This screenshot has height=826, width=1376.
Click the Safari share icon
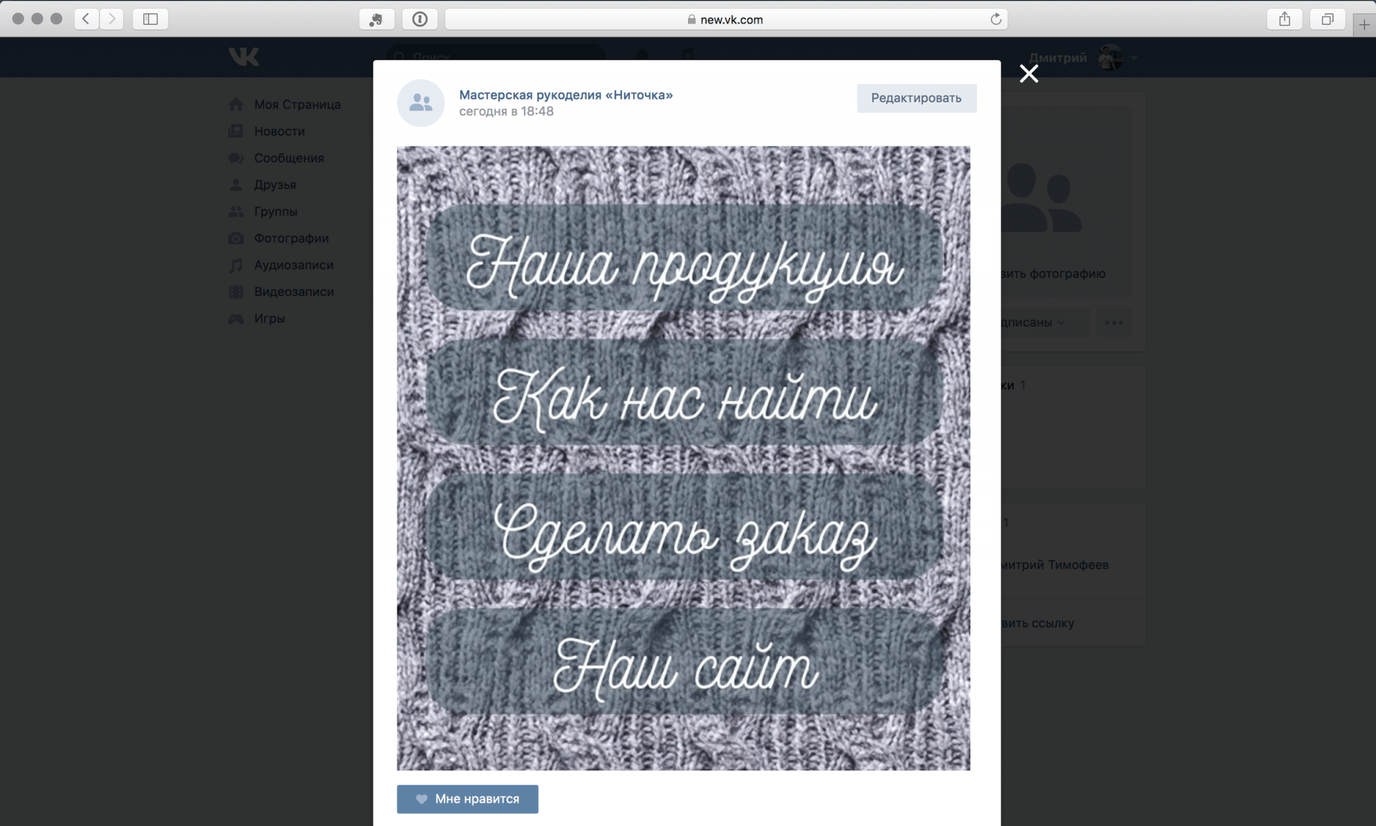[1284, 19]
